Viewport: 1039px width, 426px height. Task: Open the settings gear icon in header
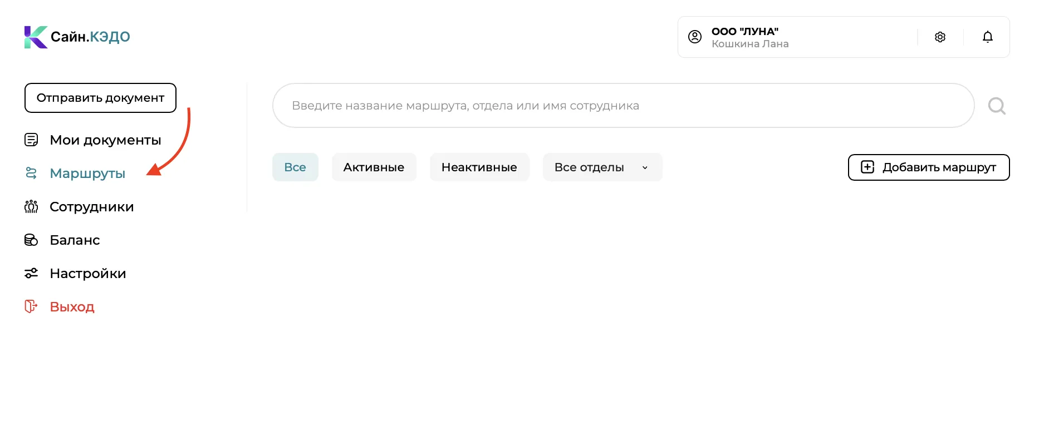tap(940, 37)
